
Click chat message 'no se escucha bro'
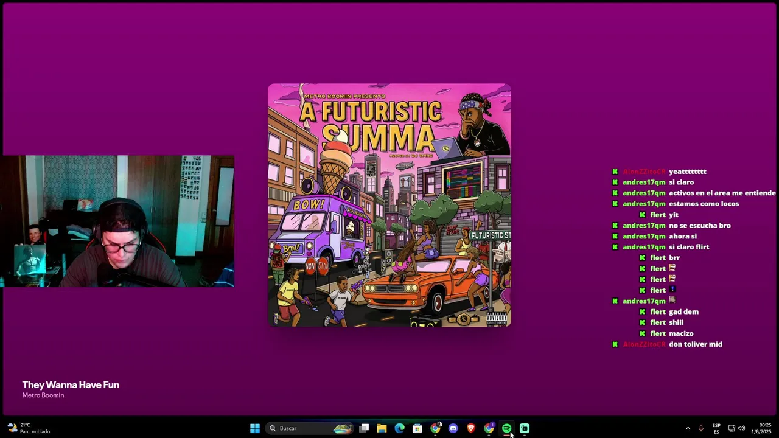(700, 226)
